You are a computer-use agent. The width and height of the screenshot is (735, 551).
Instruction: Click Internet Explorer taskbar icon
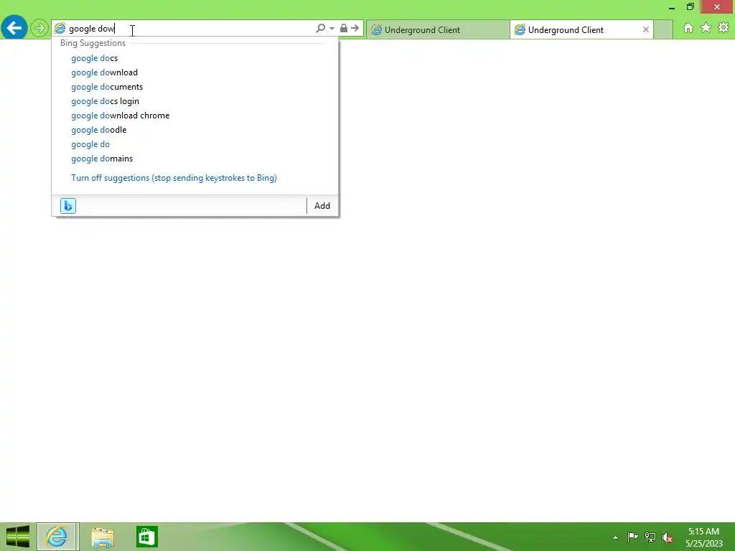click(x=57, y=537)
